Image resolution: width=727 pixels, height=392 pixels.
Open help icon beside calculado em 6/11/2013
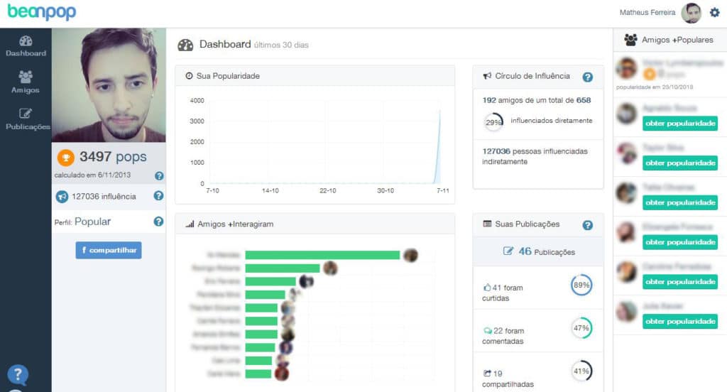[159, 176]
